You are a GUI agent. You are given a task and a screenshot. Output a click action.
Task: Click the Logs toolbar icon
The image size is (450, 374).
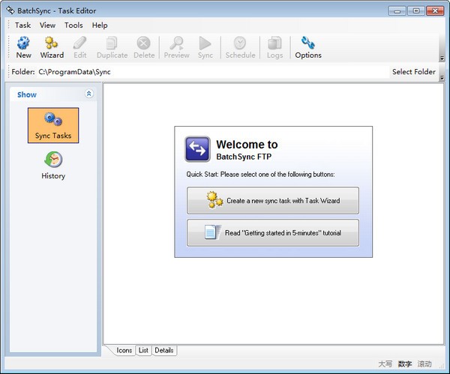(274, 46)
